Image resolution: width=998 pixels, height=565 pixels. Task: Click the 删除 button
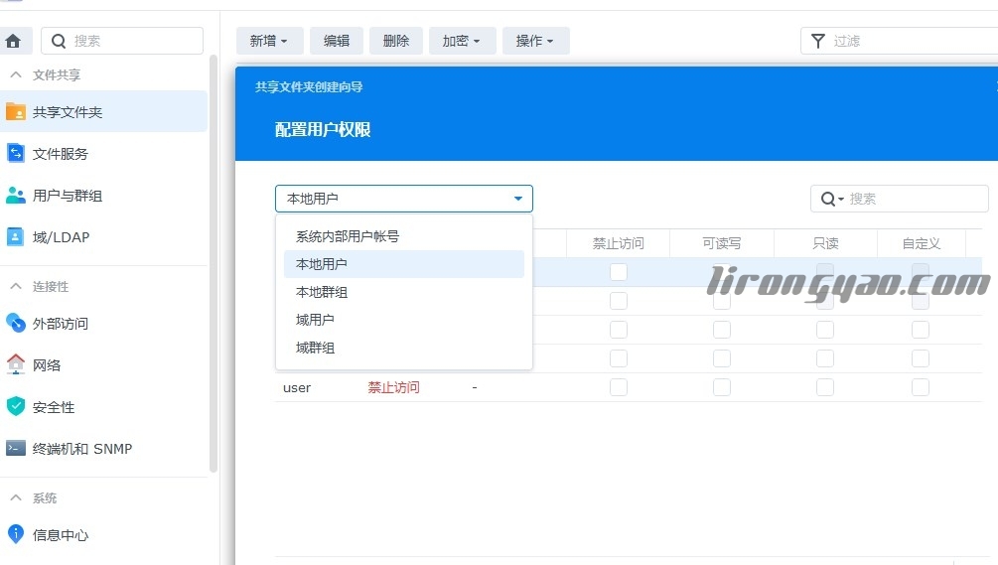coord(396,41)
